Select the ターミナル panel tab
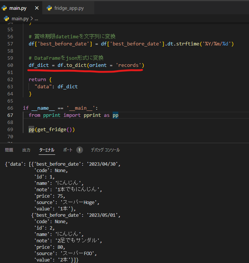Image resolution: width=249 pixels, height=263 pixels. pos(47,150)
